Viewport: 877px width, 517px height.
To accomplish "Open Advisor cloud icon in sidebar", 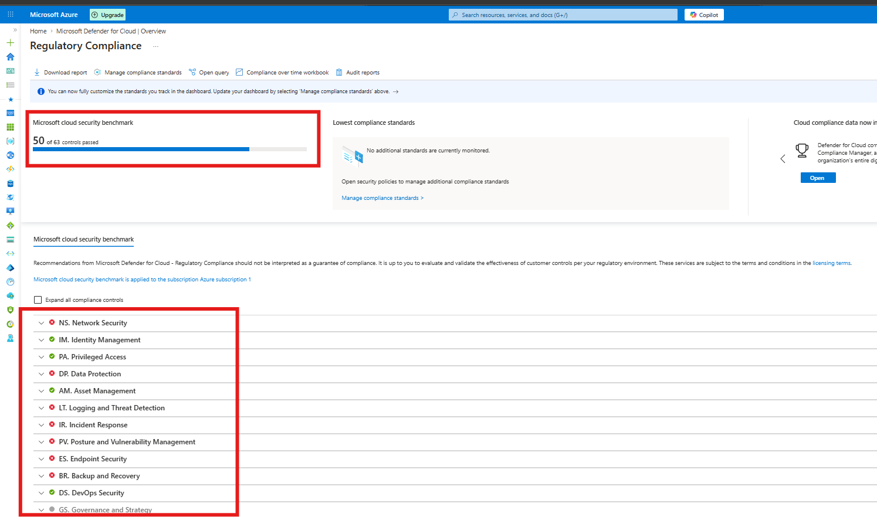I will click(10, 295).
